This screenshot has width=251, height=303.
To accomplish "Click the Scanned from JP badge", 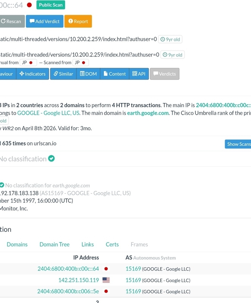I will click(81, 62).
